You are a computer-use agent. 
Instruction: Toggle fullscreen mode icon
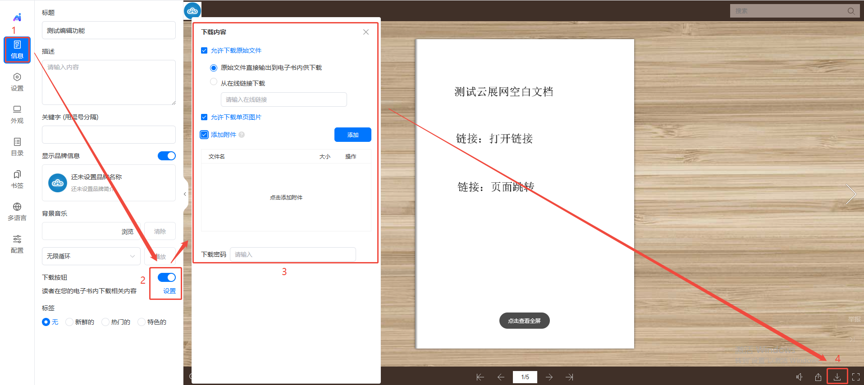855,377
